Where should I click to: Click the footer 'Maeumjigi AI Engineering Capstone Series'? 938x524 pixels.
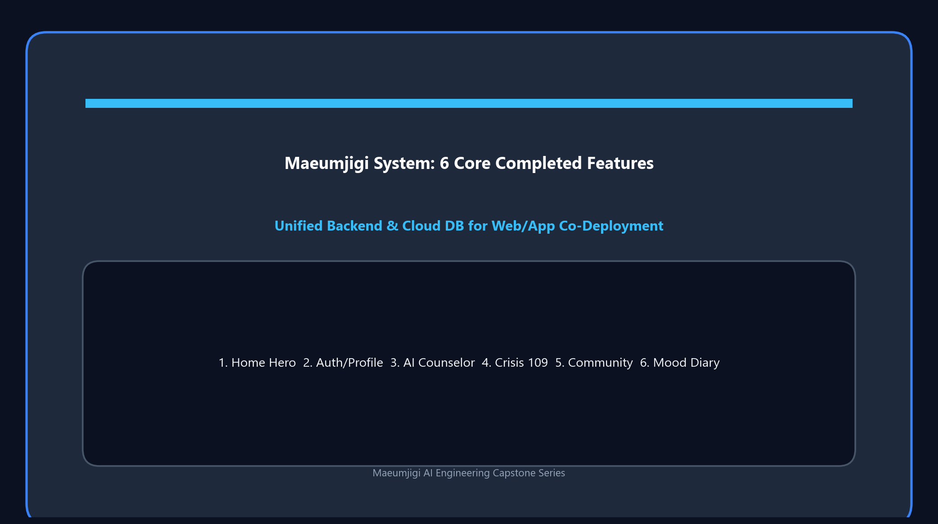click(x=469, y=473)
